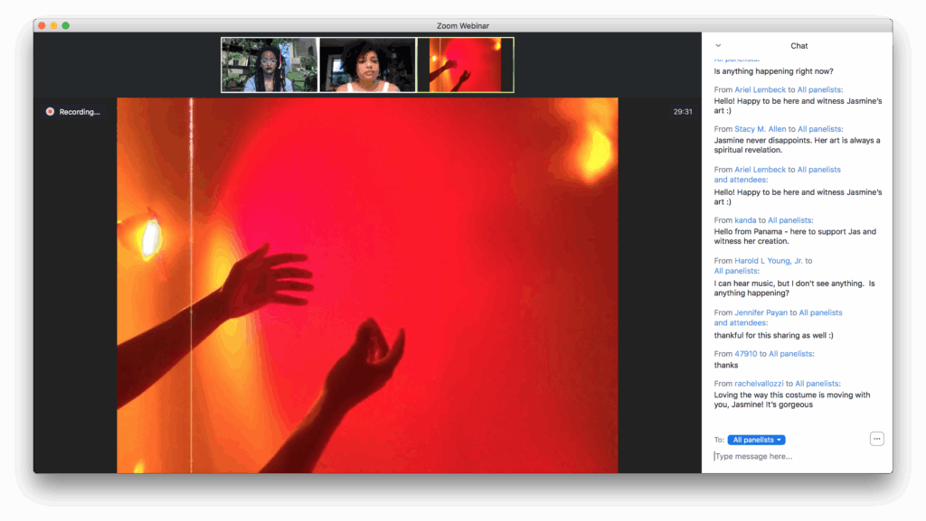This screenshot has height=521, width=926.
Task: Select the middle participant video thumbnail
Action: point(367,65)
